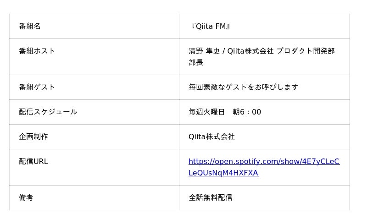The height and width of the screenshot is (224, 367).
Task: Click the 毎週火曜日 schedule text
Action: click(x=207, y=112)
